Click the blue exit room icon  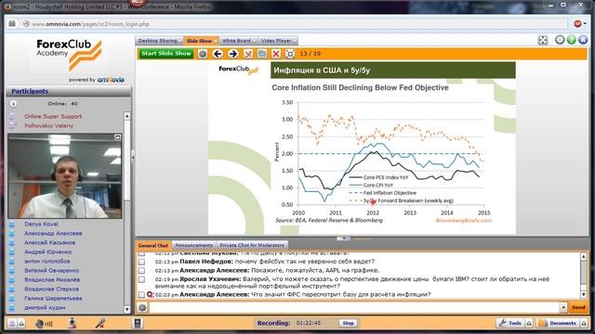click(583, 40)
